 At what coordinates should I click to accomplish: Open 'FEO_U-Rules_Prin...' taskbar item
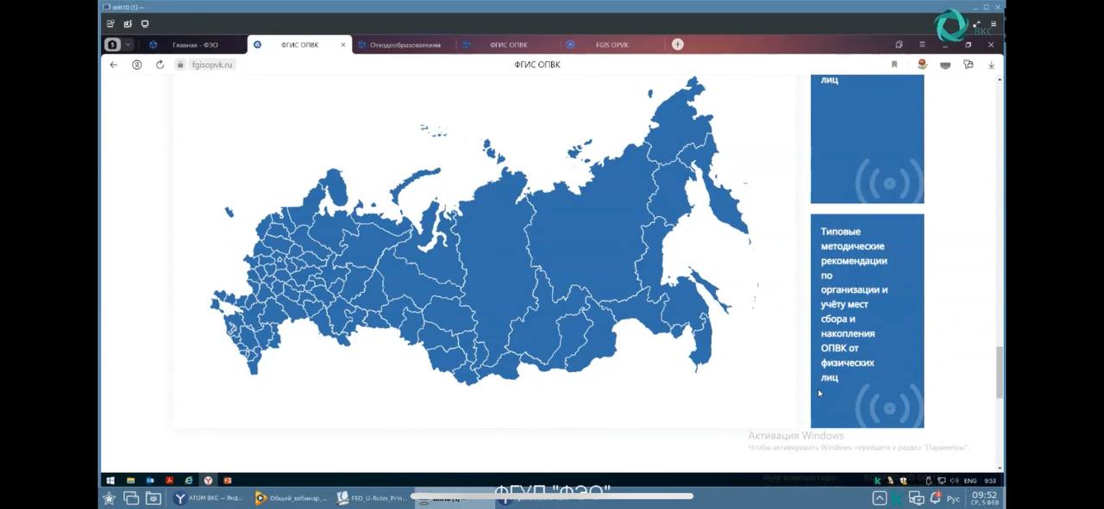[x=371, y=498]
